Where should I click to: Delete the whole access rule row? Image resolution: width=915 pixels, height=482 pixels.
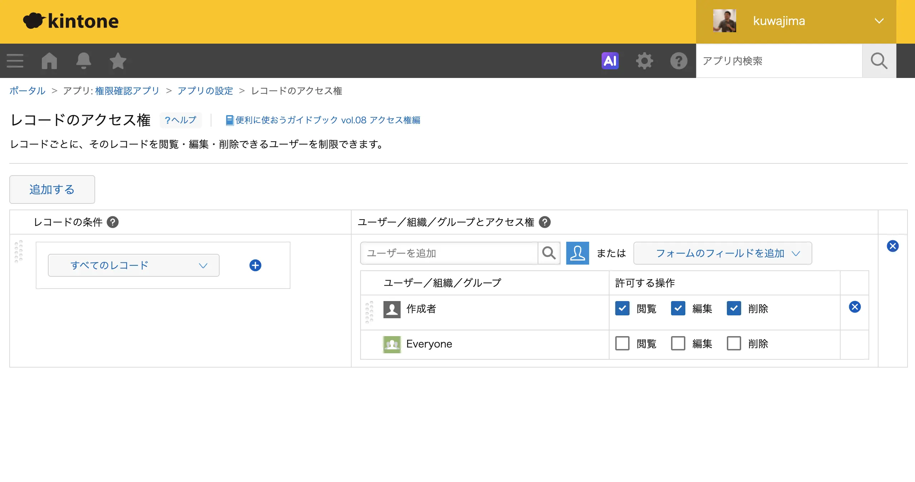893,246
